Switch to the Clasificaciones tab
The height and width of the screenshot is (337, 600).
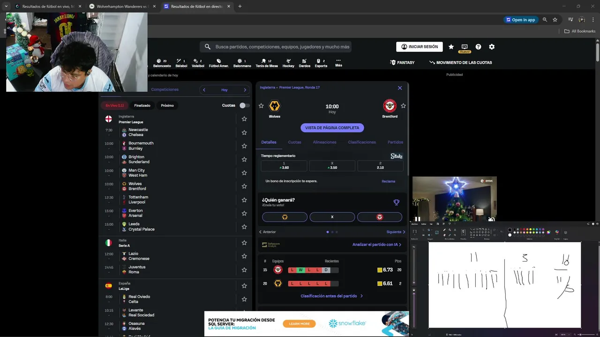[362, 142]
